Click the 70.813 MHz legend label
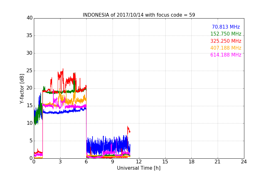 [226, 27]
